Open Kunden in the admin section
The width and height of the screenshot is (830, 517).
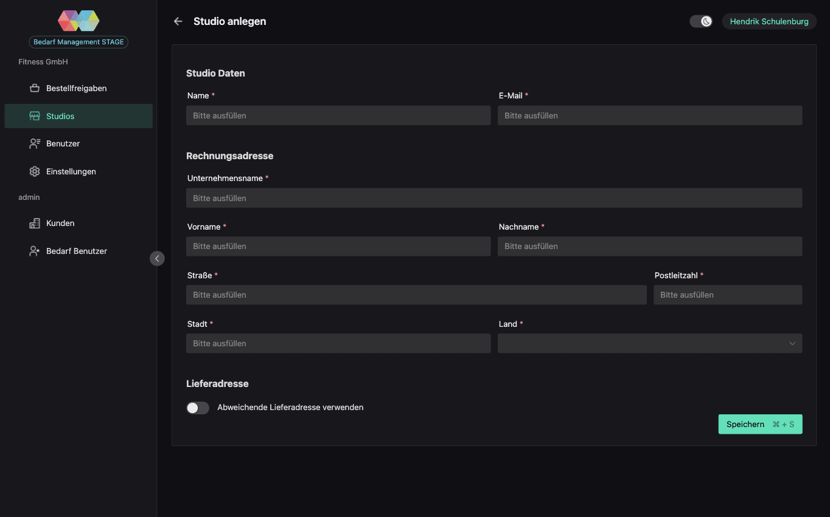[78, 223]
